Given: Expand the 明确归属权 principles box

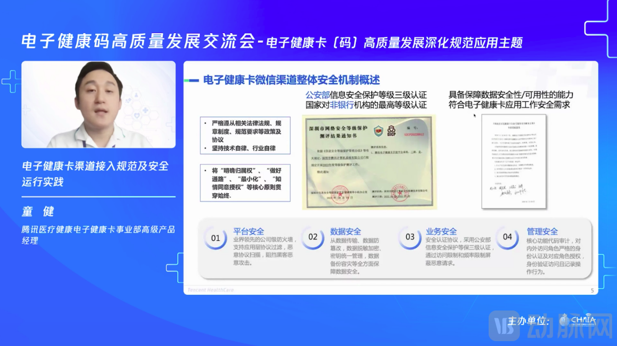Looking at the screenshot, I should (246, 183).
